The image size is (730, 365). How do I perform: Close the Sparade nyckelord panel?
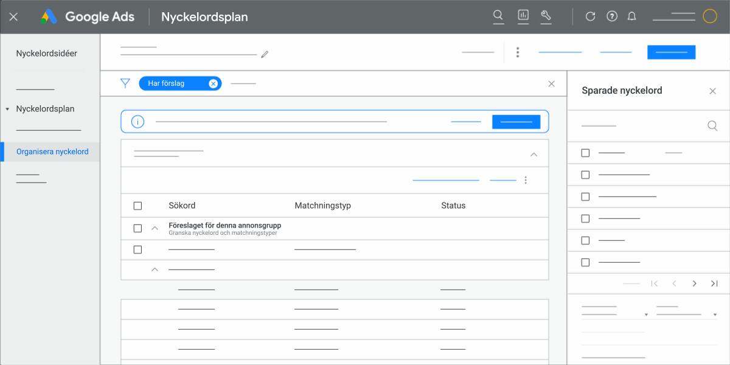[712, 91]
